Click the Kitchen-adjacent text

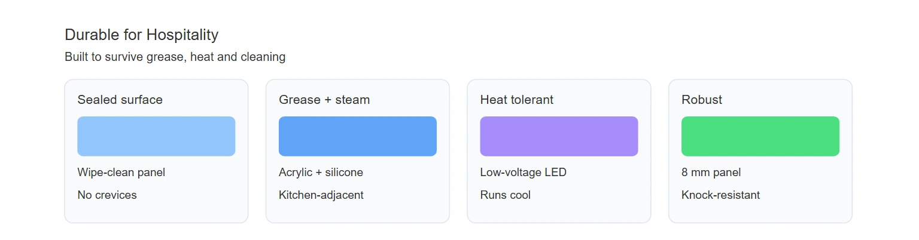[x=321, y=195]
